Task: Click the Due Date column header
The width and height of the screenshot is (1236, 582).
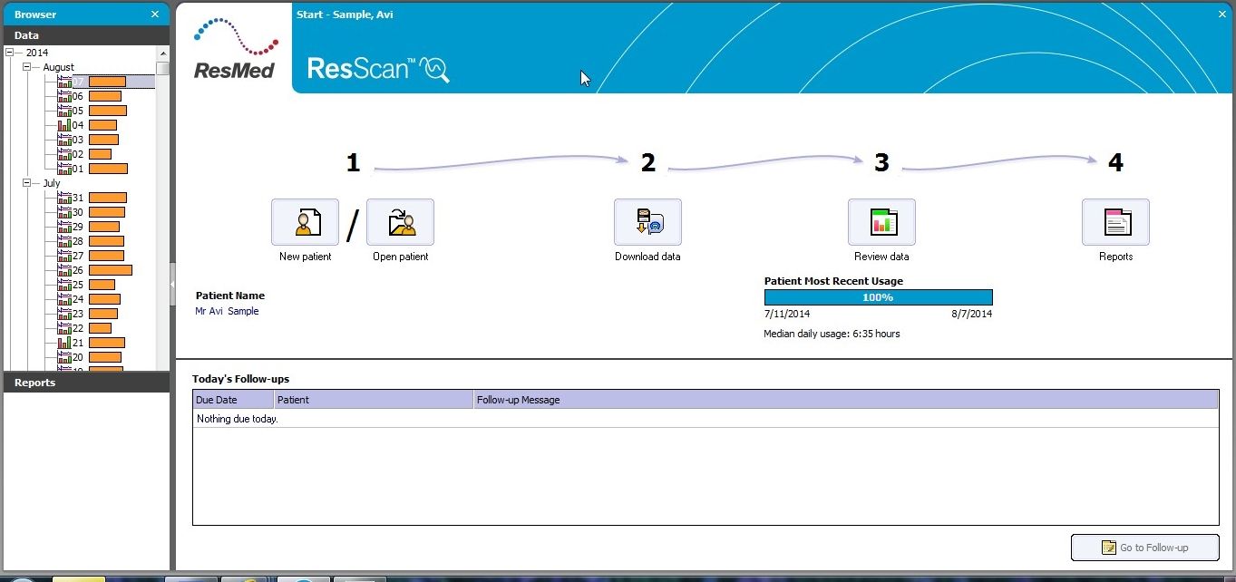Action: (x=233, y=400)
